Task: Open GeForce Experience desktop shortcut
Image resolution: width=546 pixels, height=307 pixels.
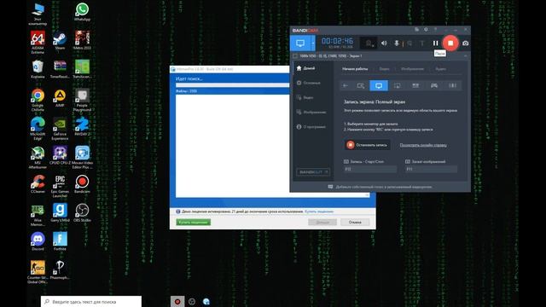Action: point(60,129)
